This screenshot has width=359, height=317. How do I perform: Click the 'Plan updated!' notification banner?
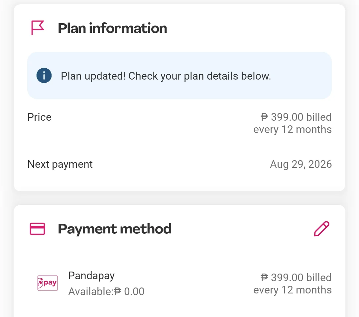pos(179,76)
